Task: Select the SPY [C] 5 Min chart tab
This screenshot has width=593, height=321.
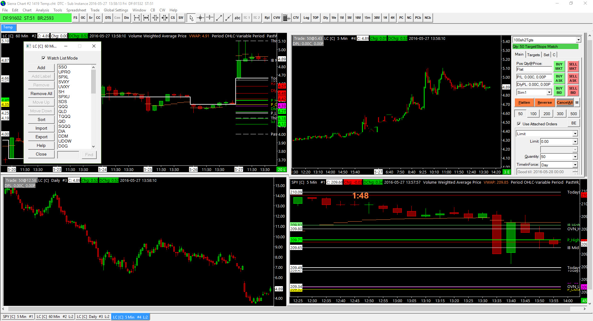Action: coord(18,317)
